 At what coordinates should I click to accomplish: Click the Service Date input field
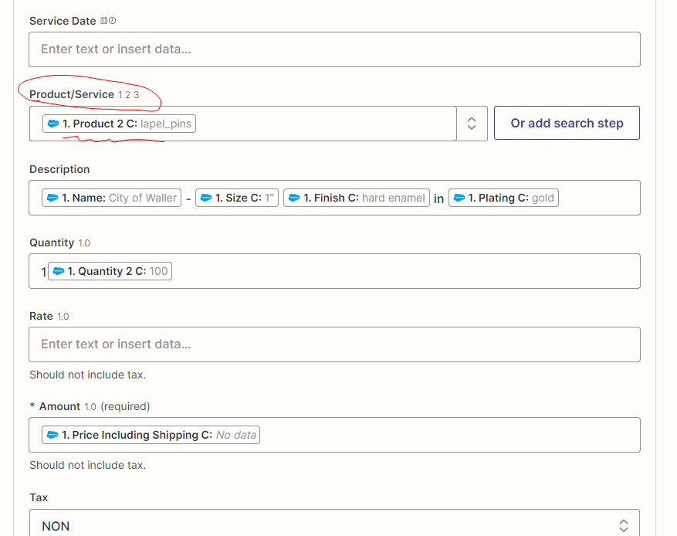coord(334,49)
